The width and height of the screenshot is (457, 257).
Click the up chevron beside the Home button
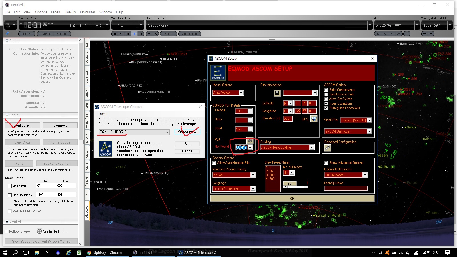tap(155, 34)
